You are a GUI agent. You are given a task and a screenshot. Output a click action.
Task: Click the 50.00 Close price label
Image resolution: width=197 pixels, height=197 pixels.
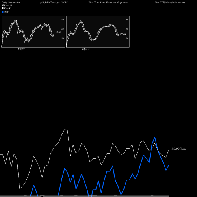(179, 149)
